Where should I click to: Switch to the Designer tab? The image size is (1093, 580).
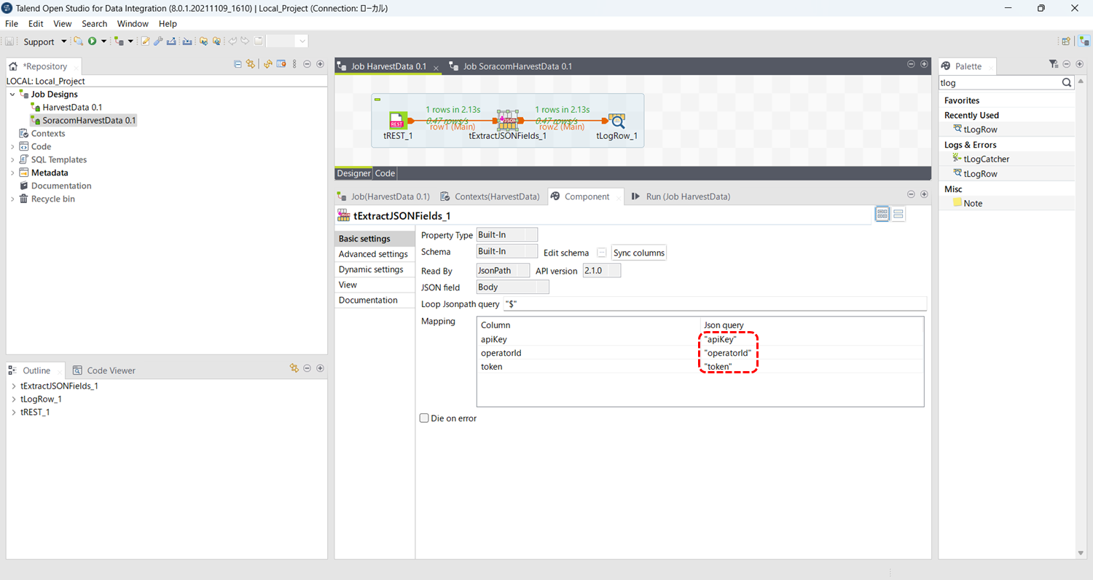[x=353, y=173]
